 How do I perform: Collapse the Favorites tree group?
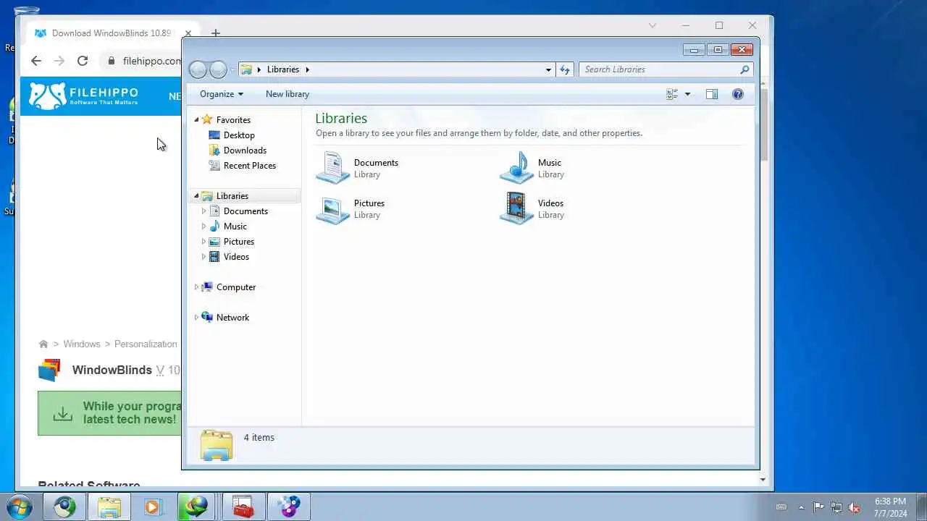point(196,120)
